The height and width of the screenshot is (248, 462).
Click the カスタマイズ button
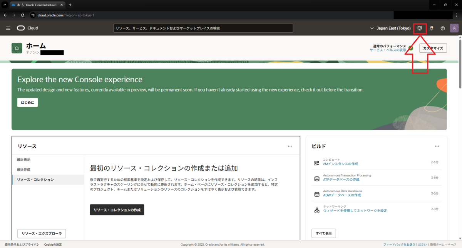click(433, 48)
